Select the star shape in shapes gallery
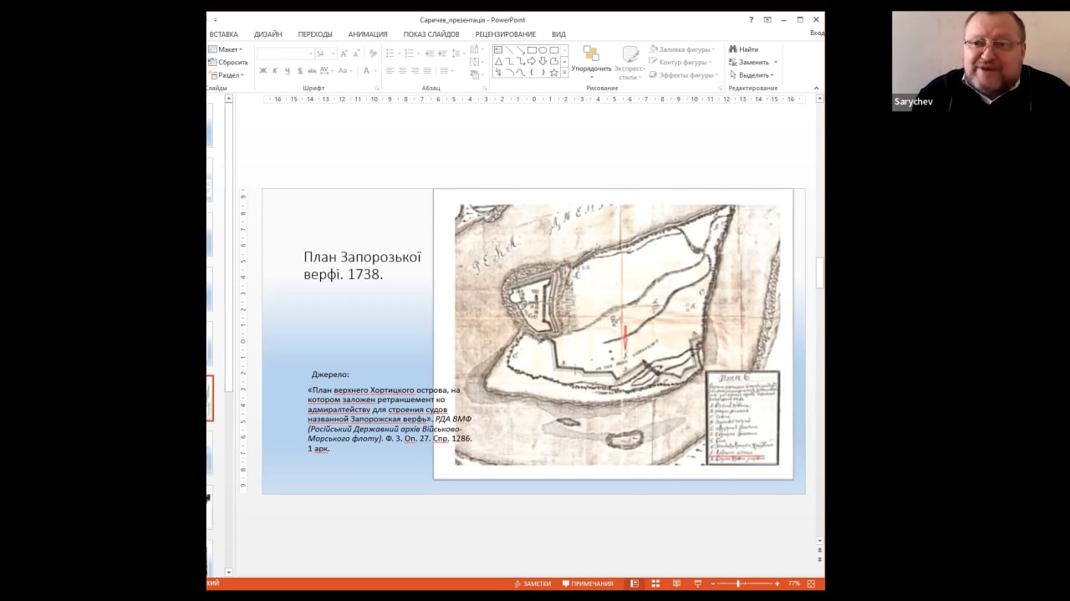The image size is (1070, 601). tap(553, 73)
